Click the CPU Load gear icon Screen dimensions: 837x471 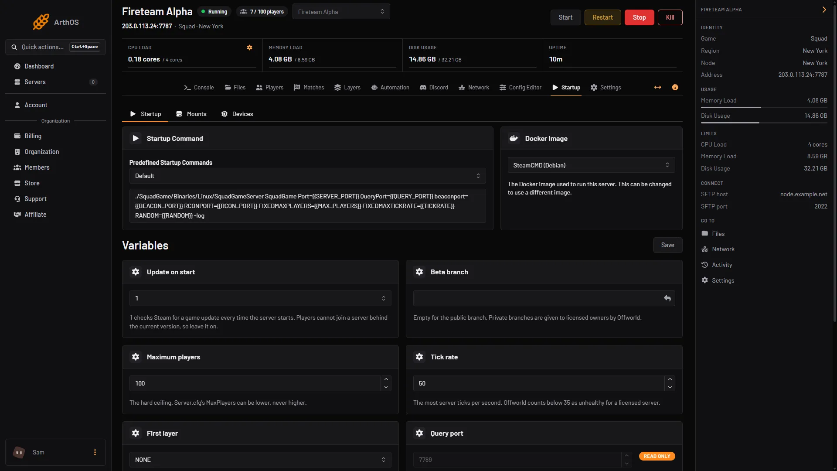point(249,48)
